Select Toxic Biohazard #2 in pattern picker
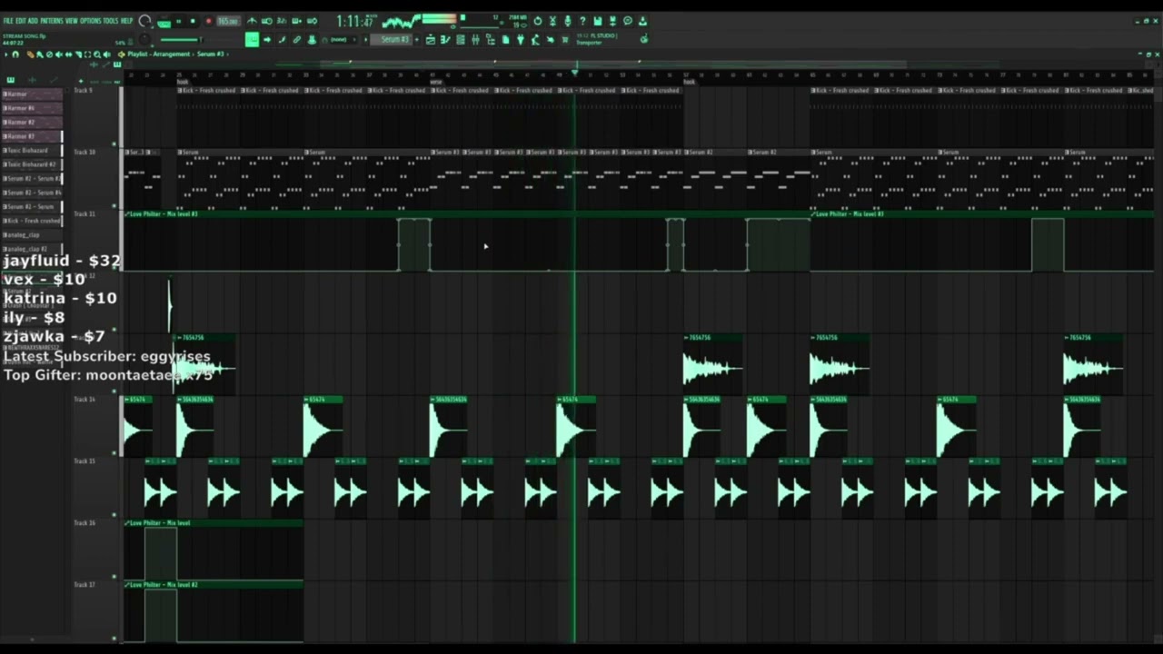This screenshot has height=654, width=1163. (33, 164)
